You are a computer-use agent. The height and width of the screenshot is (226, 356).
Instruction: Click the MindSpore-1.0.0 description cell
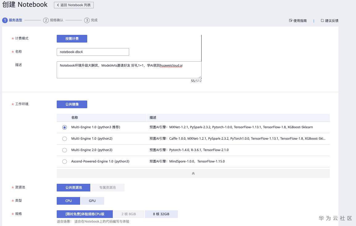coord(187,161)
